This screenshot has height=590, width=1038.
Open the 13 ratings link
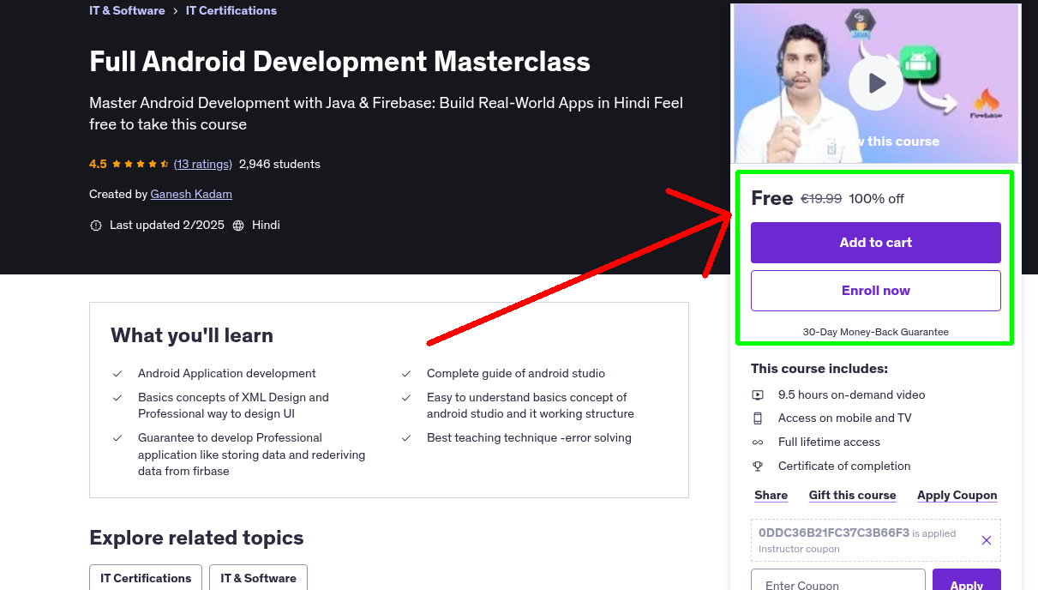203,164
